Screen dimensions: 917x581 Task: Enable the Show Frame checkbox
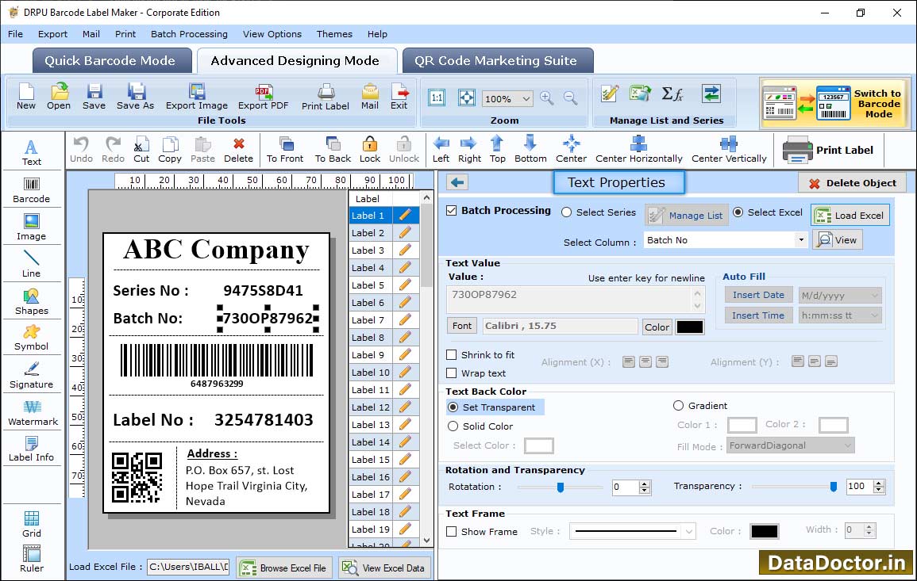452,531
